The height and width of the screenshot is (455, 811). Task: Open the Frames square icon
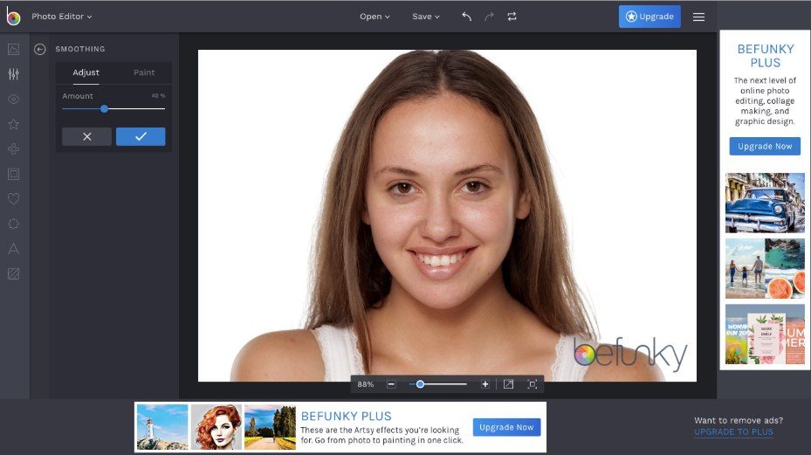tap(13, 174)
